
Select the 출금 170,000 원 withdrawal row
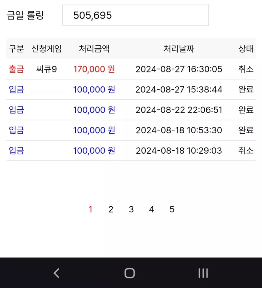click(x=131, y=69)
